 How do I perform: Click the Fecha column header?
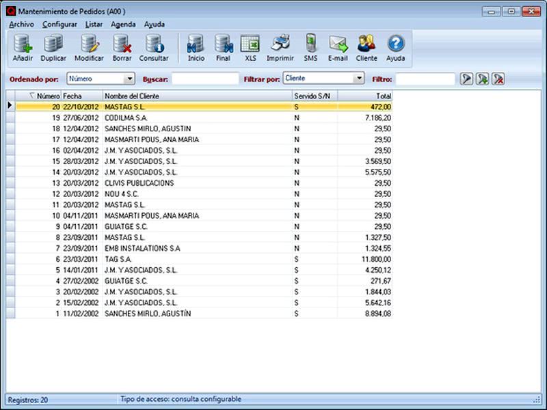click(x=82, y=96)
